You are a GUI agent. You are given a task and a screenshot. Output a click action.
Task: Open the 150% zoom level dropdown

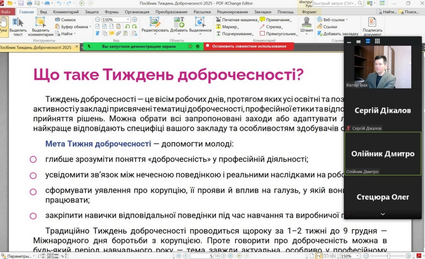click(128, 20)
